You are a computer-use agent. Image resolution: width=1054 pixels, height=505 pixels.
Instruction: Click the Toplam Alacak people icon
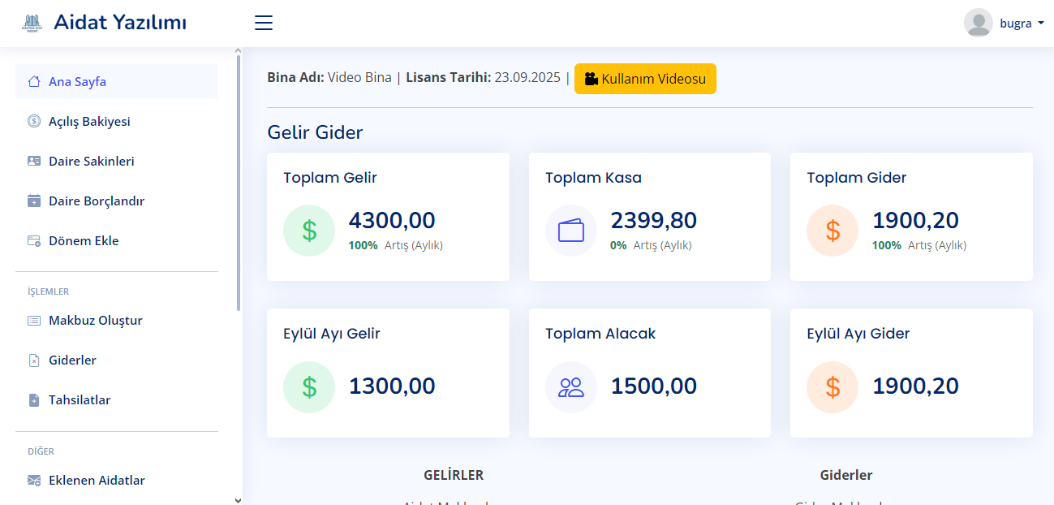tap(571, 387)
